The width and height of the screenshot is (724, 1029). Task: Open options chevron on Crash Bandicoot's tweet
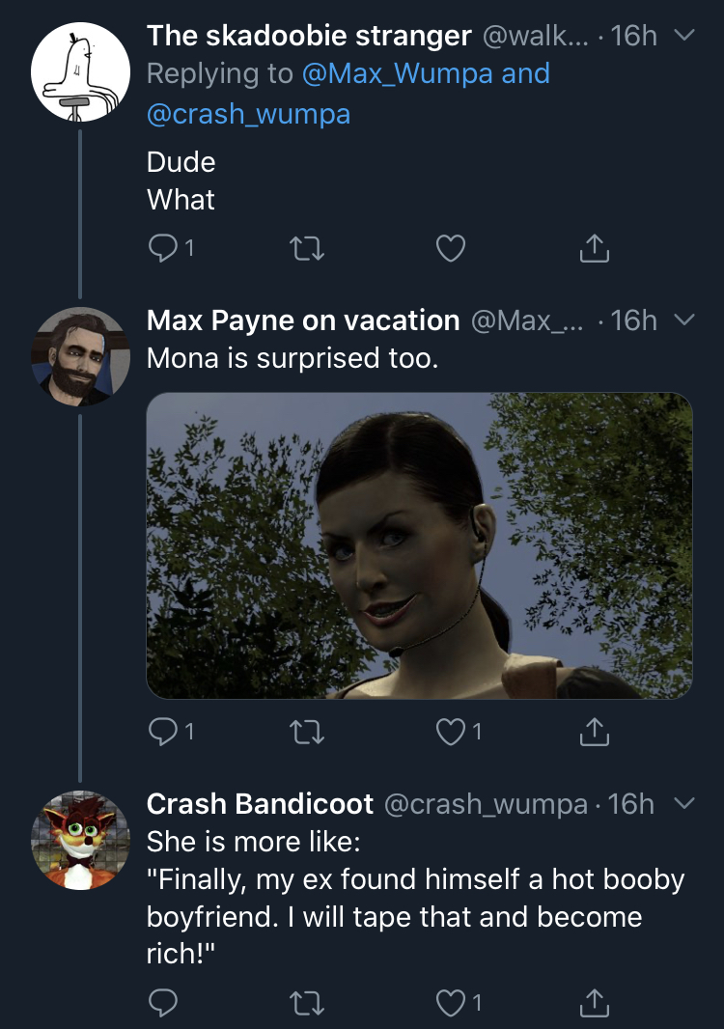pyautogui.click(x=684, y=804)
